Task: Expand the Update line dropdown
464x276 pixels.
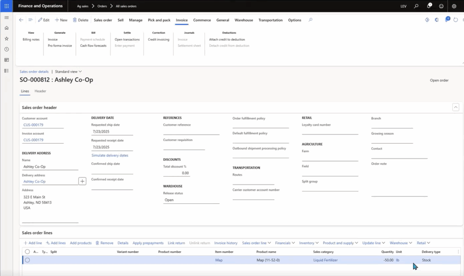Action: [373, 243]
